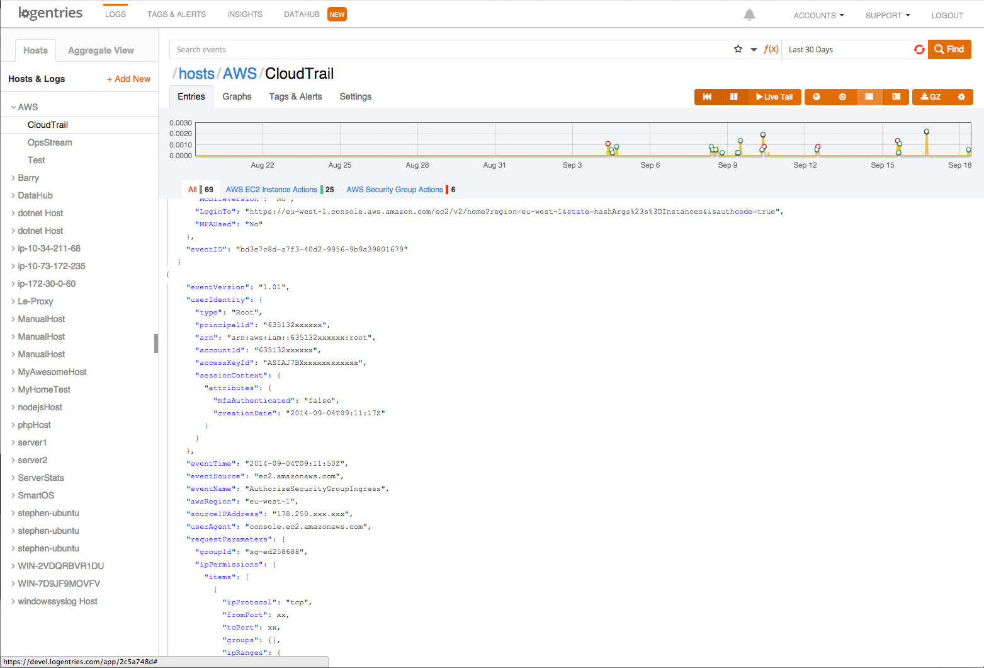Collapse the AWS host group

click(x=14, y=107)
